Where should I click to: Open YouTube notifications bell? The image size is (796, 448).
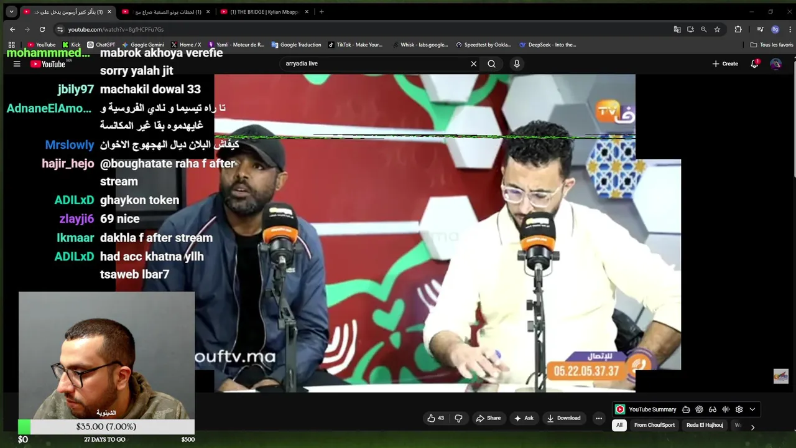(x=754, y=63)
